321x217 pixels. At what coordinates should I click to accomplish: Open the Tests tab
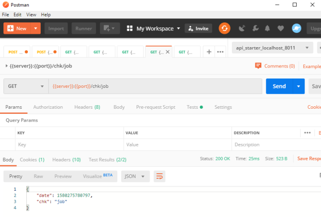(194, 107)
